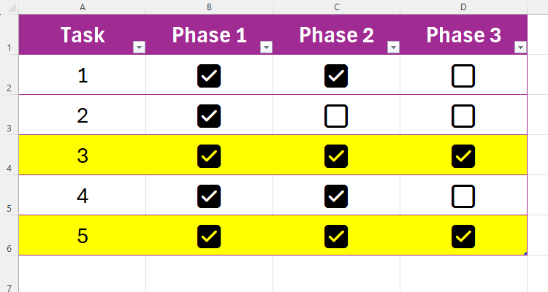Uncheck Phase 2 checkbox for Task 5
Screen dimensions: 548x292
[x=336, y=236]
